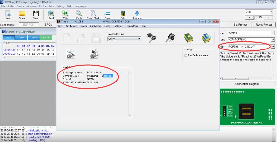The width and height of the screenshot is (277, 142).
Task: Toggle Lo Hi byte order
Action: (46, 38)
